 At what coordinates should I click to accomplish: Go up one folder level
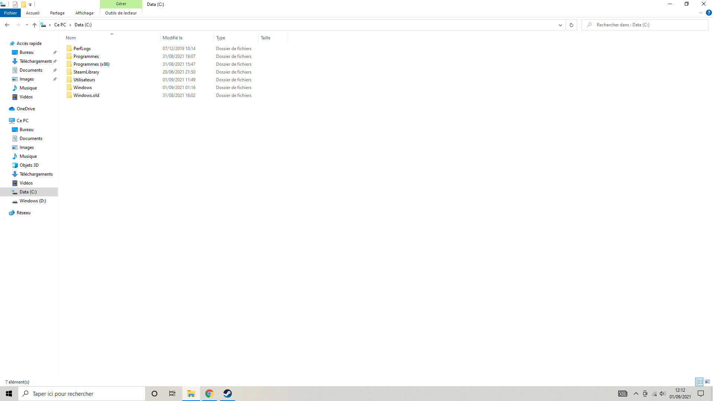(34, 25)
